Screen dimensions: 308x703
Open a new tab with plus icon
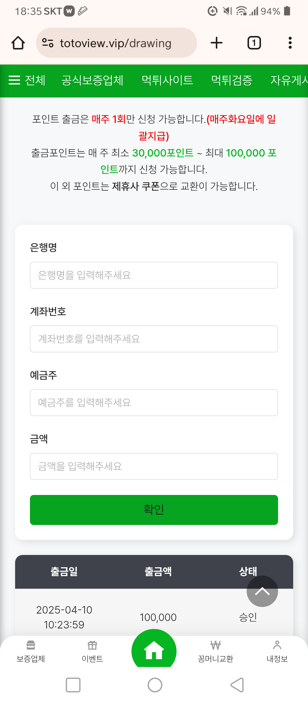[216, 43]
